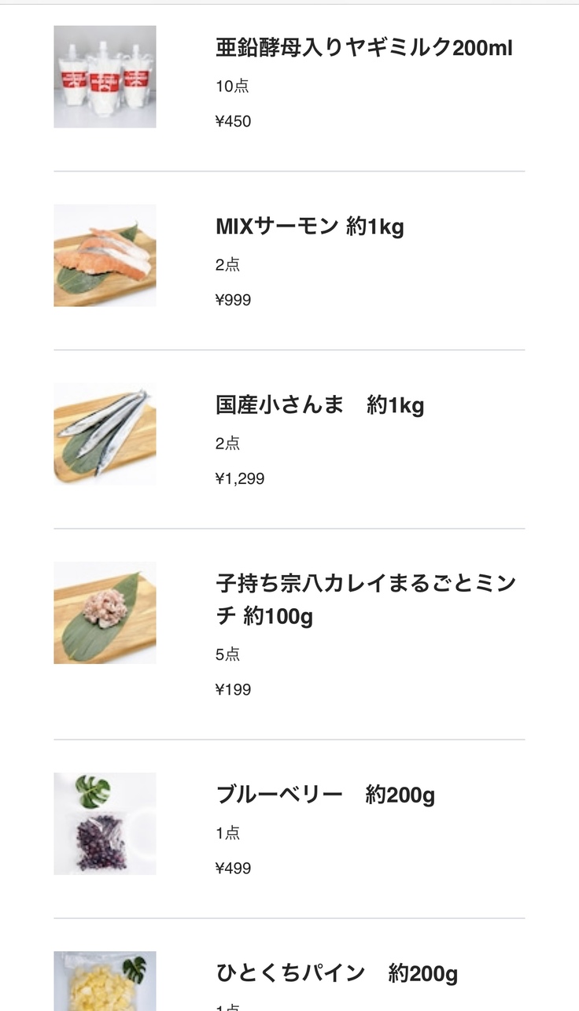Open the 国産小さんま 約1kg product link

pos(320,406)
